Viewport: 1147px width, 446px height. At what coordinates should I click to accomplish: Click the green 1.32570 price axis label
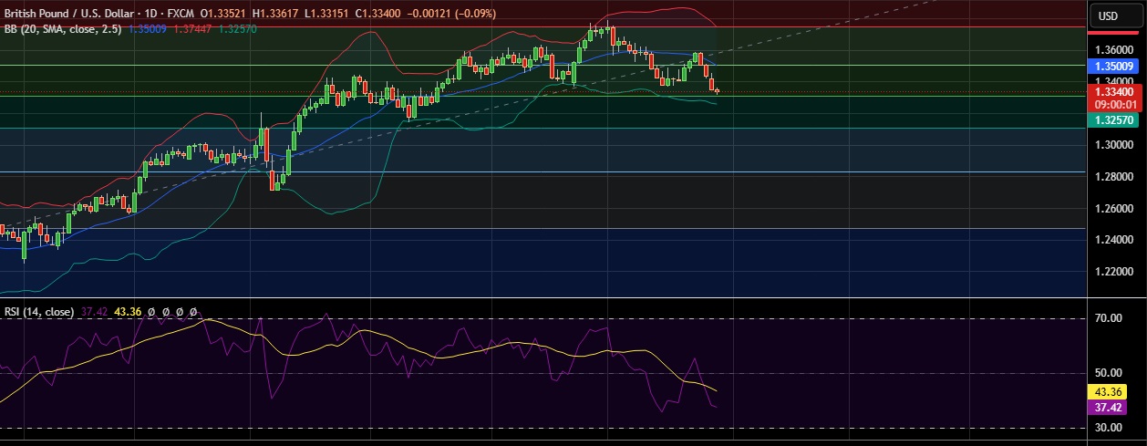coord(1114,119)
